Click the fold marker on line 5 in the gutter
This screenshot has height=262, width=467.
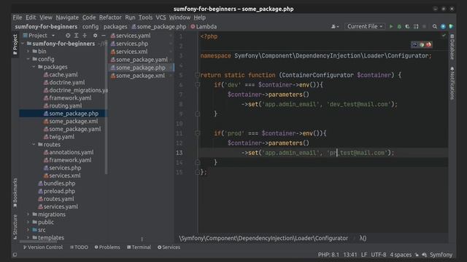(197, 75)
